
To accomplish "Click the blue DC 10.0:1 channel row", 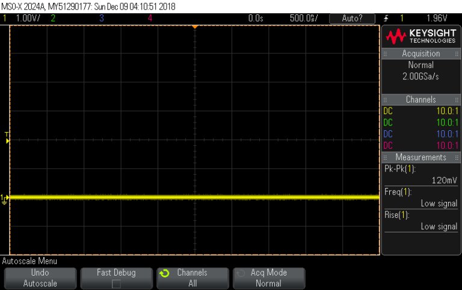I will pos(421,134).
